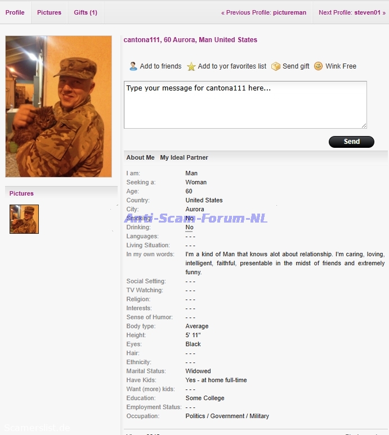Viewport: 389px width, 435px height.
Task: Select the About Me tab
Action: [140, 157]
